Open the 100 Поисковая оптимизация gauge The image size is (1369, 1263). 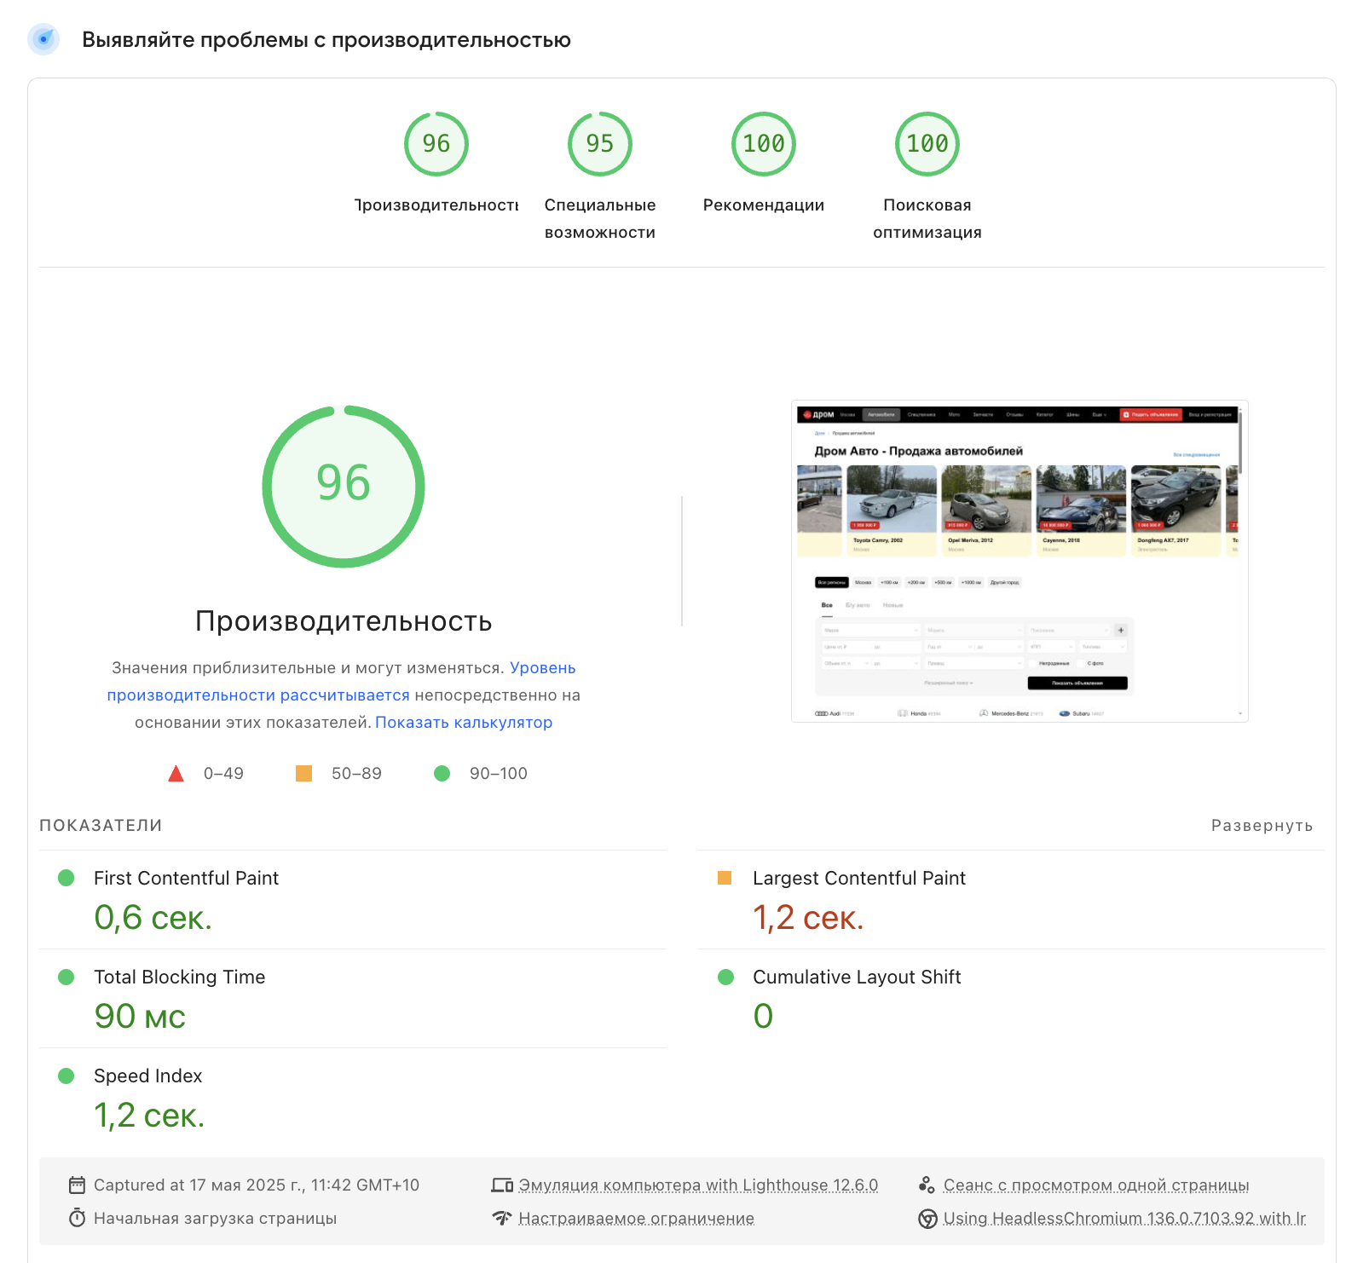tap(927, 144)
